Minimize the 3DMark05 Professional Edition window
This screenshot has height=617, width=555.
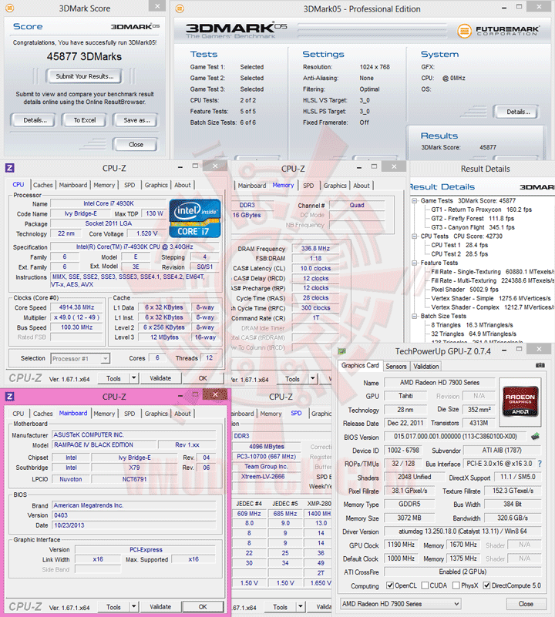click(504, 8)
